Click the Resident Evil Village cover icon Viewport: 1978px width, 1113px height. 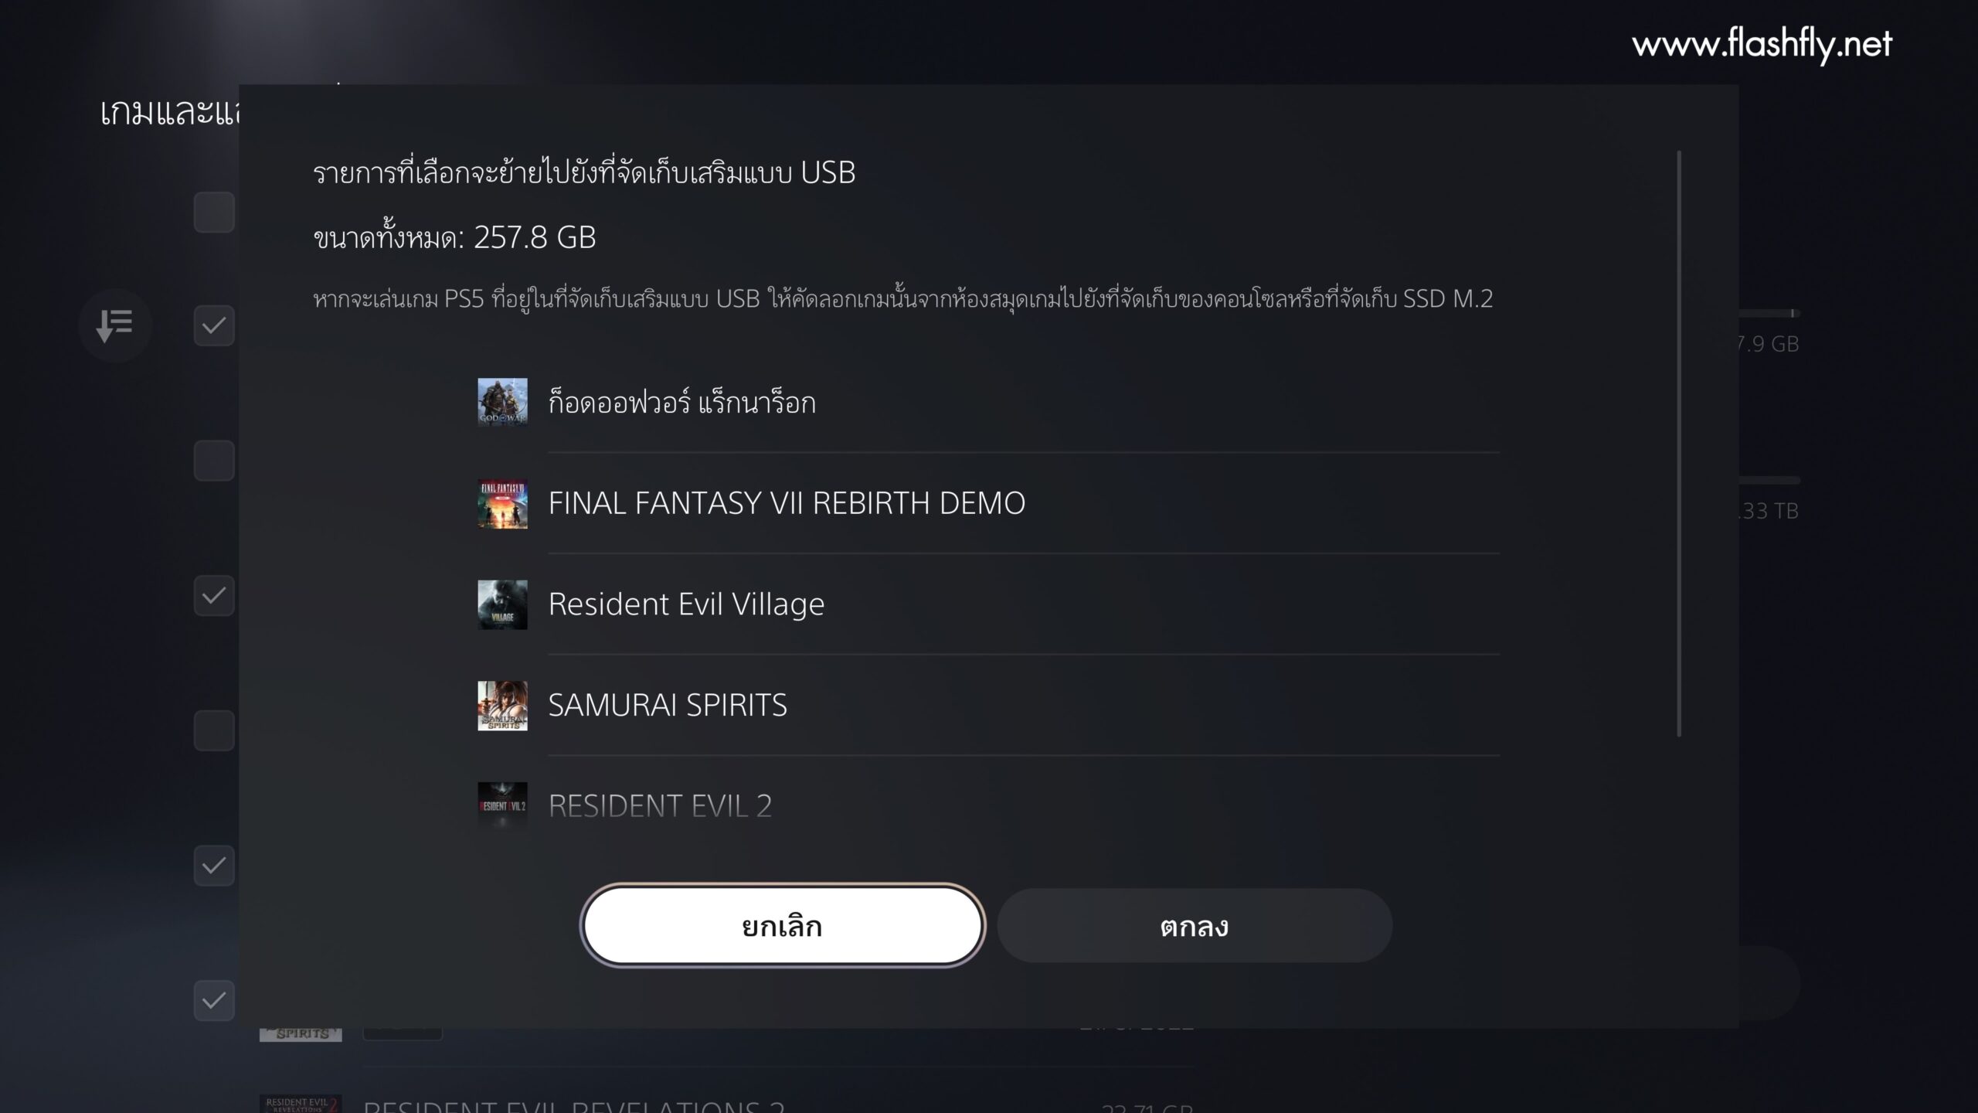click(502, 604)
